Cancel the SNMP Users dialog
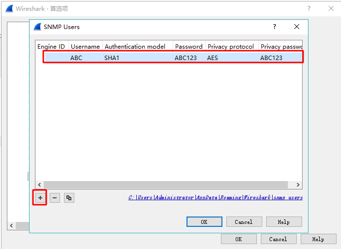Screen dimensions: 341x249 point(244,222)
